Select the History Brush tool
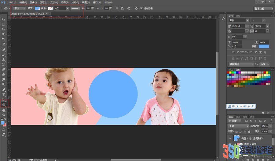This screenshot has height=161, width=275. click(3, 65)
